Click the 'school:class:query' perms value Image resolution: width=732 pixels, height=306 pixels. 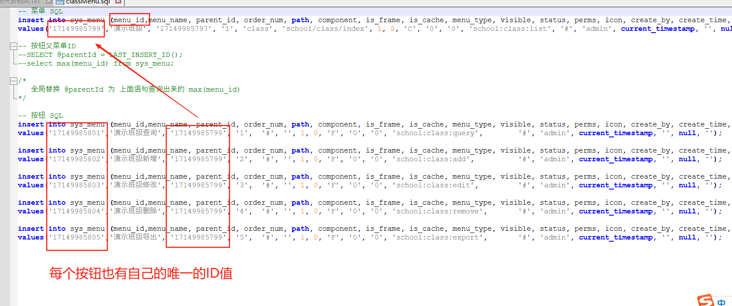(x=435, y=133)
